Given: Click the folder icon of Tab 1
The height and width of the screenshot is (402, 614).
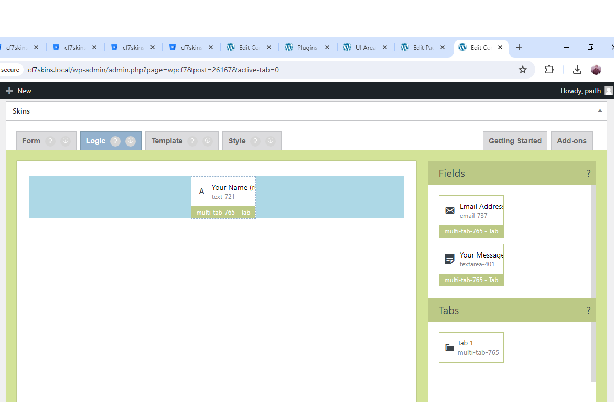Looking at the screenshot, I should click(x=449, y=348).
